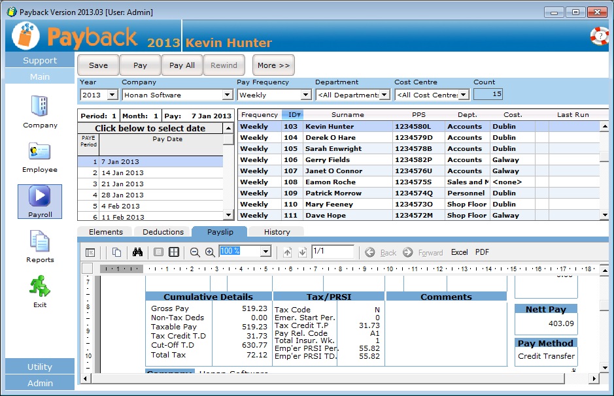Zoom out with the minus magnifier
The height and width of the screenshot is (396, 614).
coord(195,252)
